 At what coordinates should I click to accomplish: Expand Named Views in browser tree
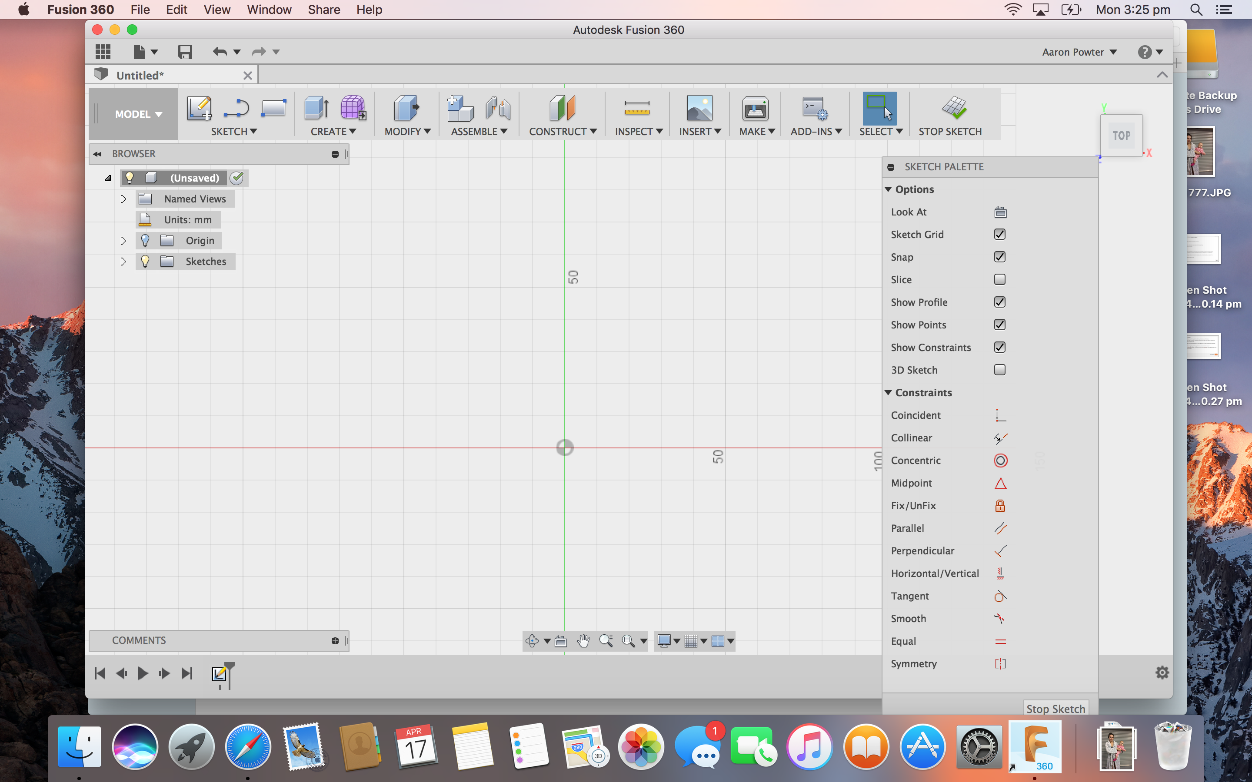coord(123,198)
